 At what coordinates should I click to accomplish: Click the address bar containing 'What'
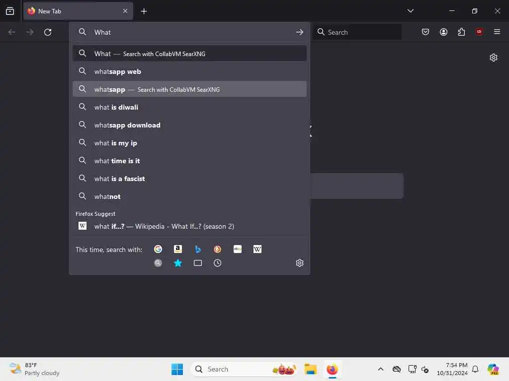(x=189, y=32)
